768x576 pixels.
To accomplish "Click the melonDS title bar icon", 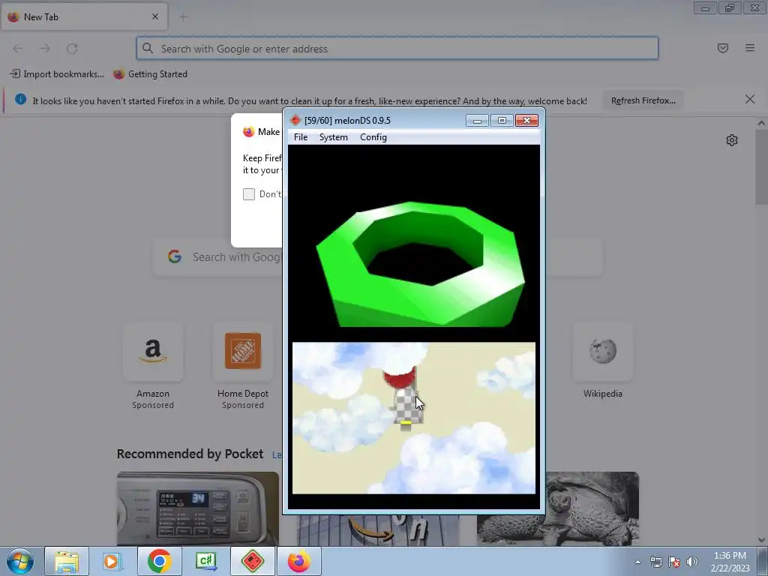I will coord(295,121).
